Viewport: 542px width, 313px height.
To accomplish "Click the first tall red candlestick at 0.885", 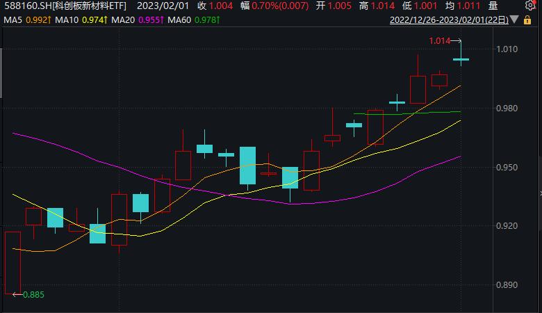I will (13, 263).
